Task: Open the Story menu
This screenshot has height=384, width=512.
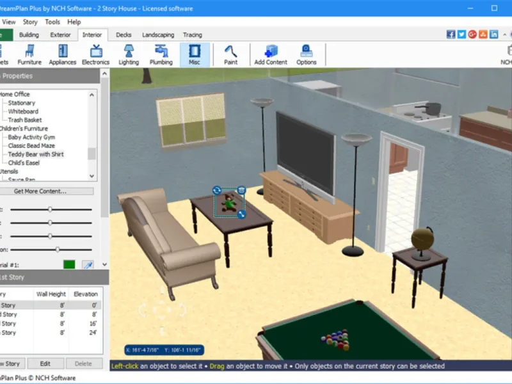Action: 30,22
